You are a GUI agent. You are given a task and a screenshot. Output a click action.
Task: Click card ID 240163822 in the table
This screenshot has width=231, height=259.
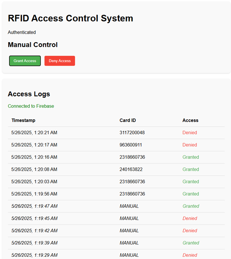click(x=131, y=170)
